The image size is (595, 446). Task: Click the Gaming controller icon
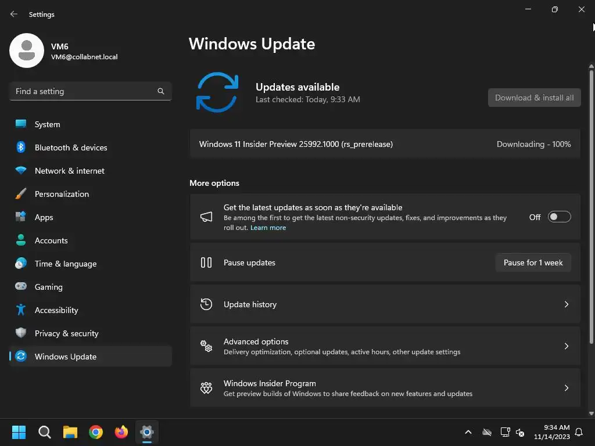click(21, 286)
